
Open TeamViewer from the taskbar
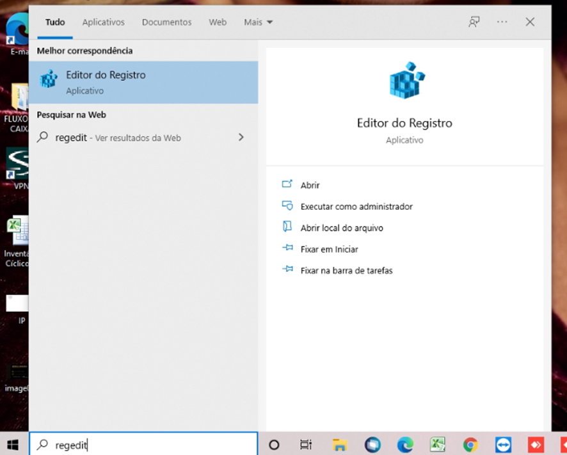click(x=504, y=445)
